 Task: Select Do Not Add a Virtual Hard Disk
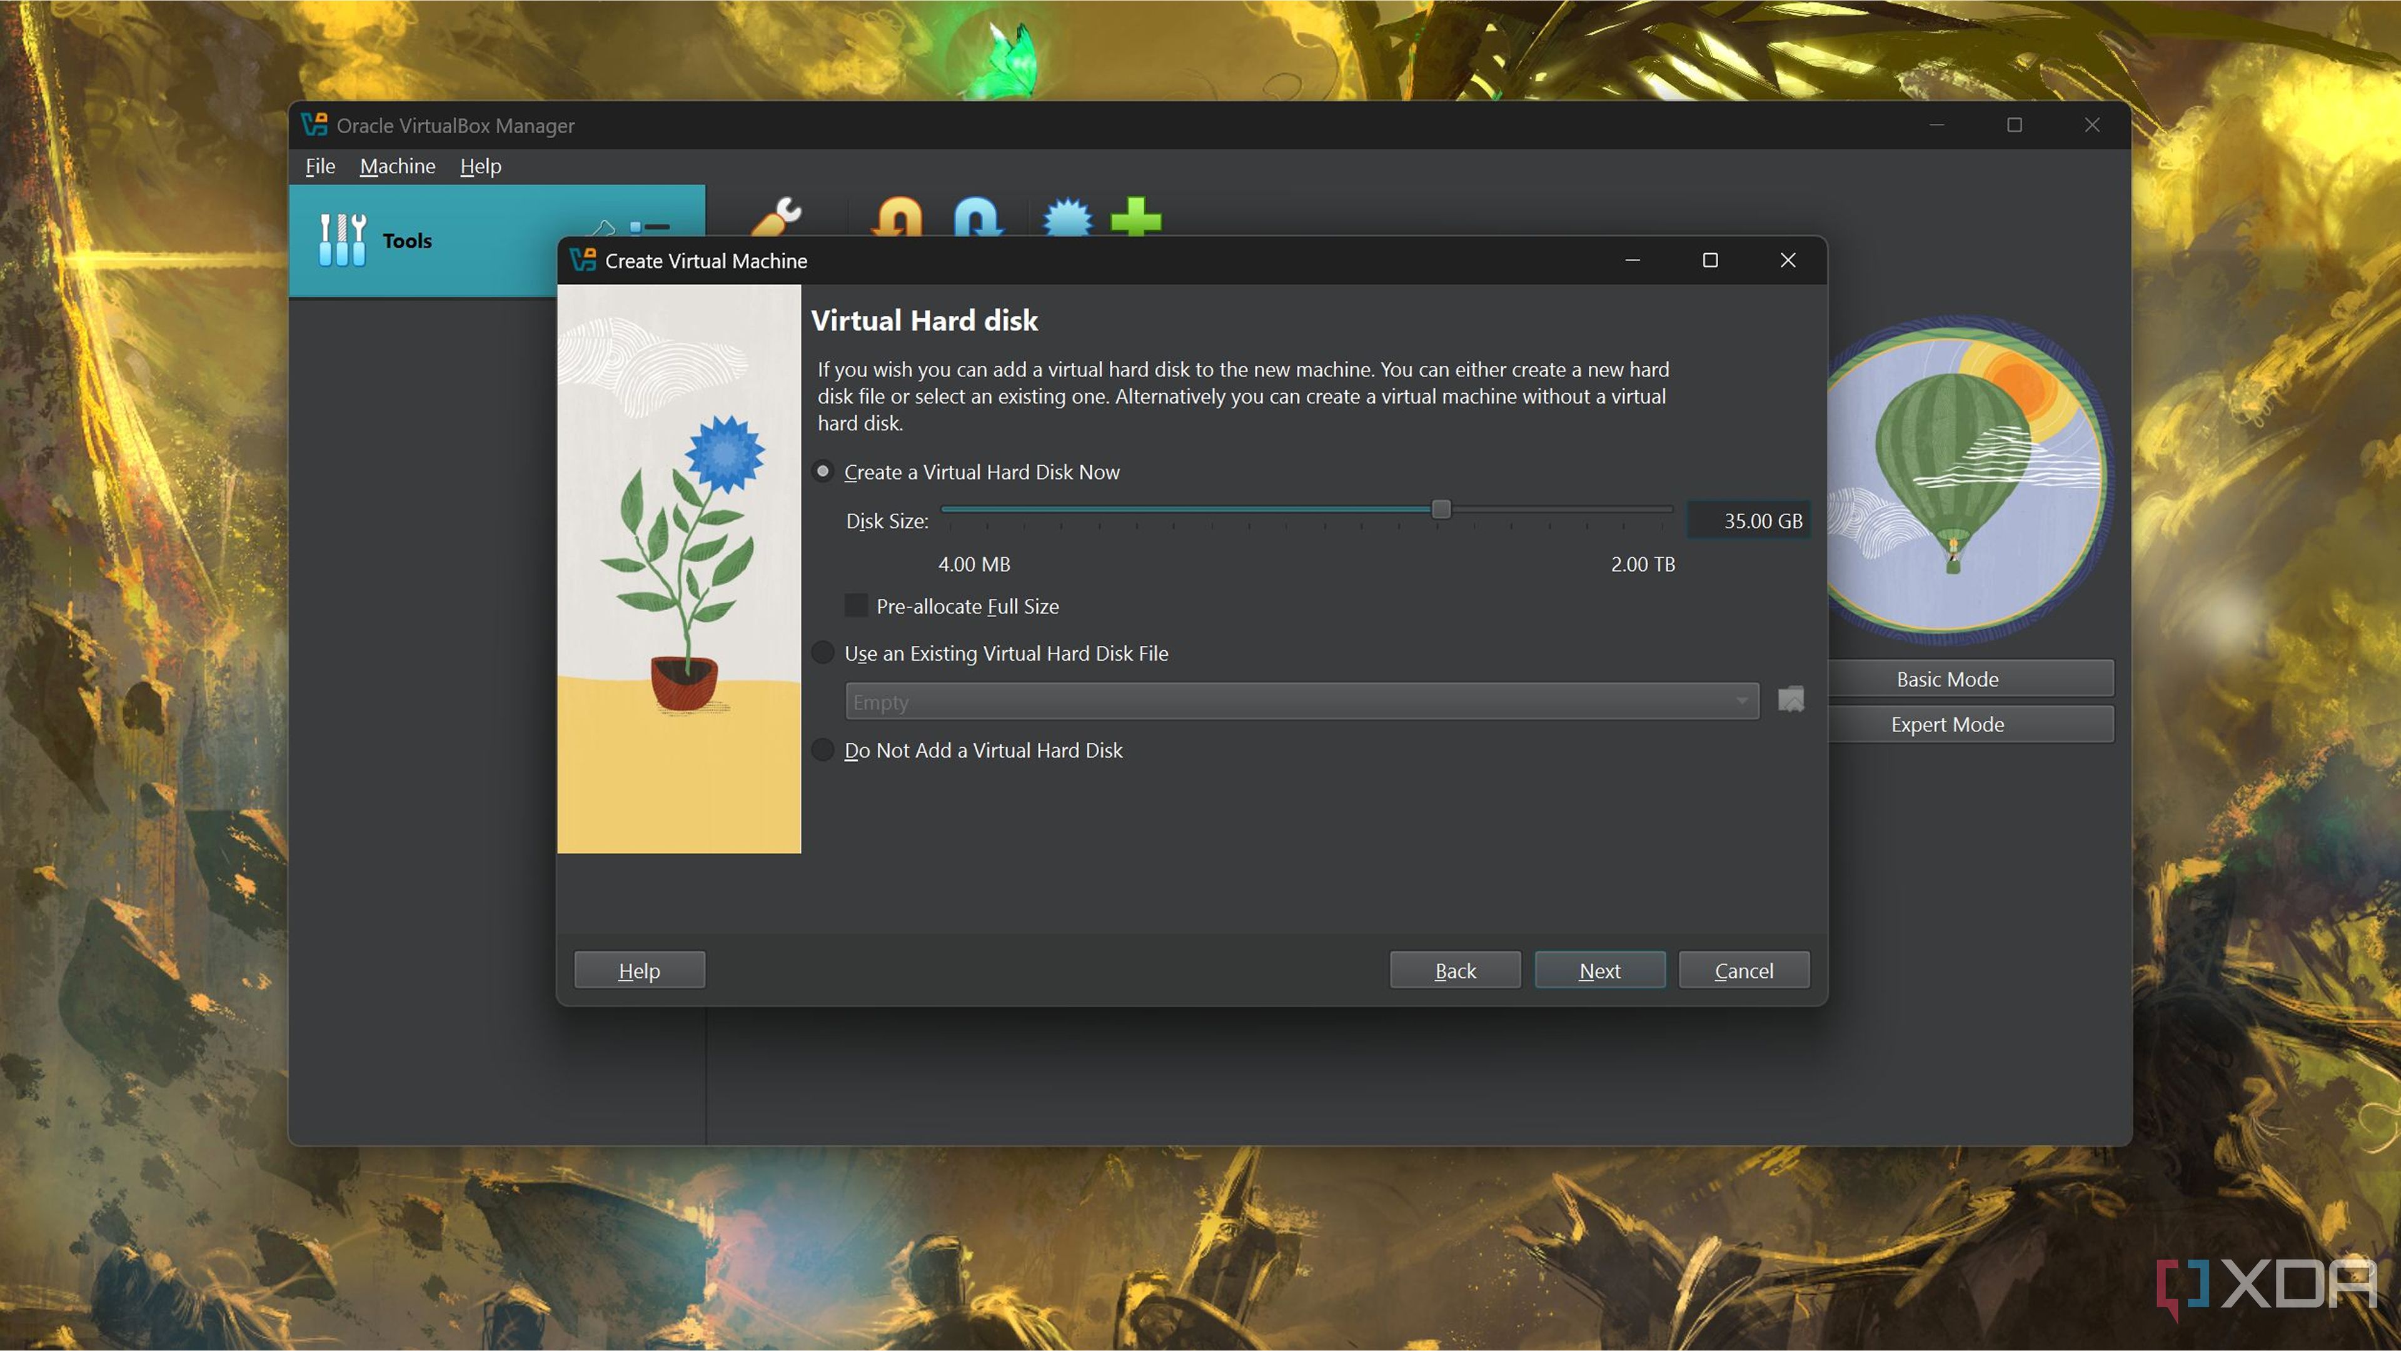[969, 750]
